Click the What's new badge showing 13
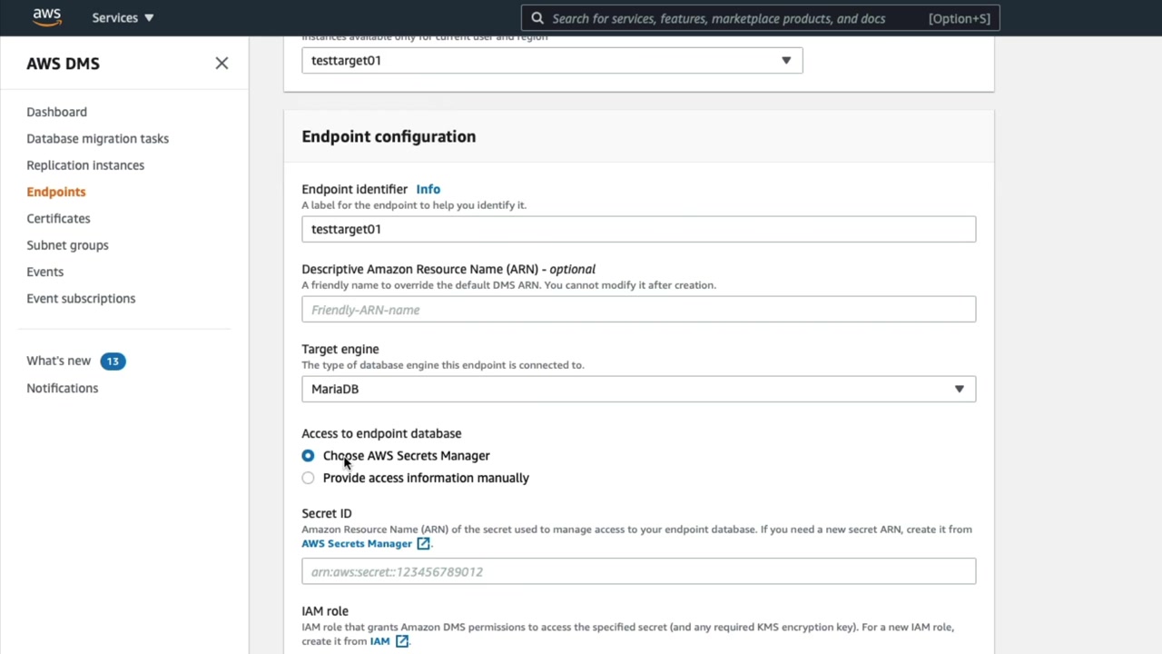Viewport: 1162px width, 654px height. coord(113,361)
